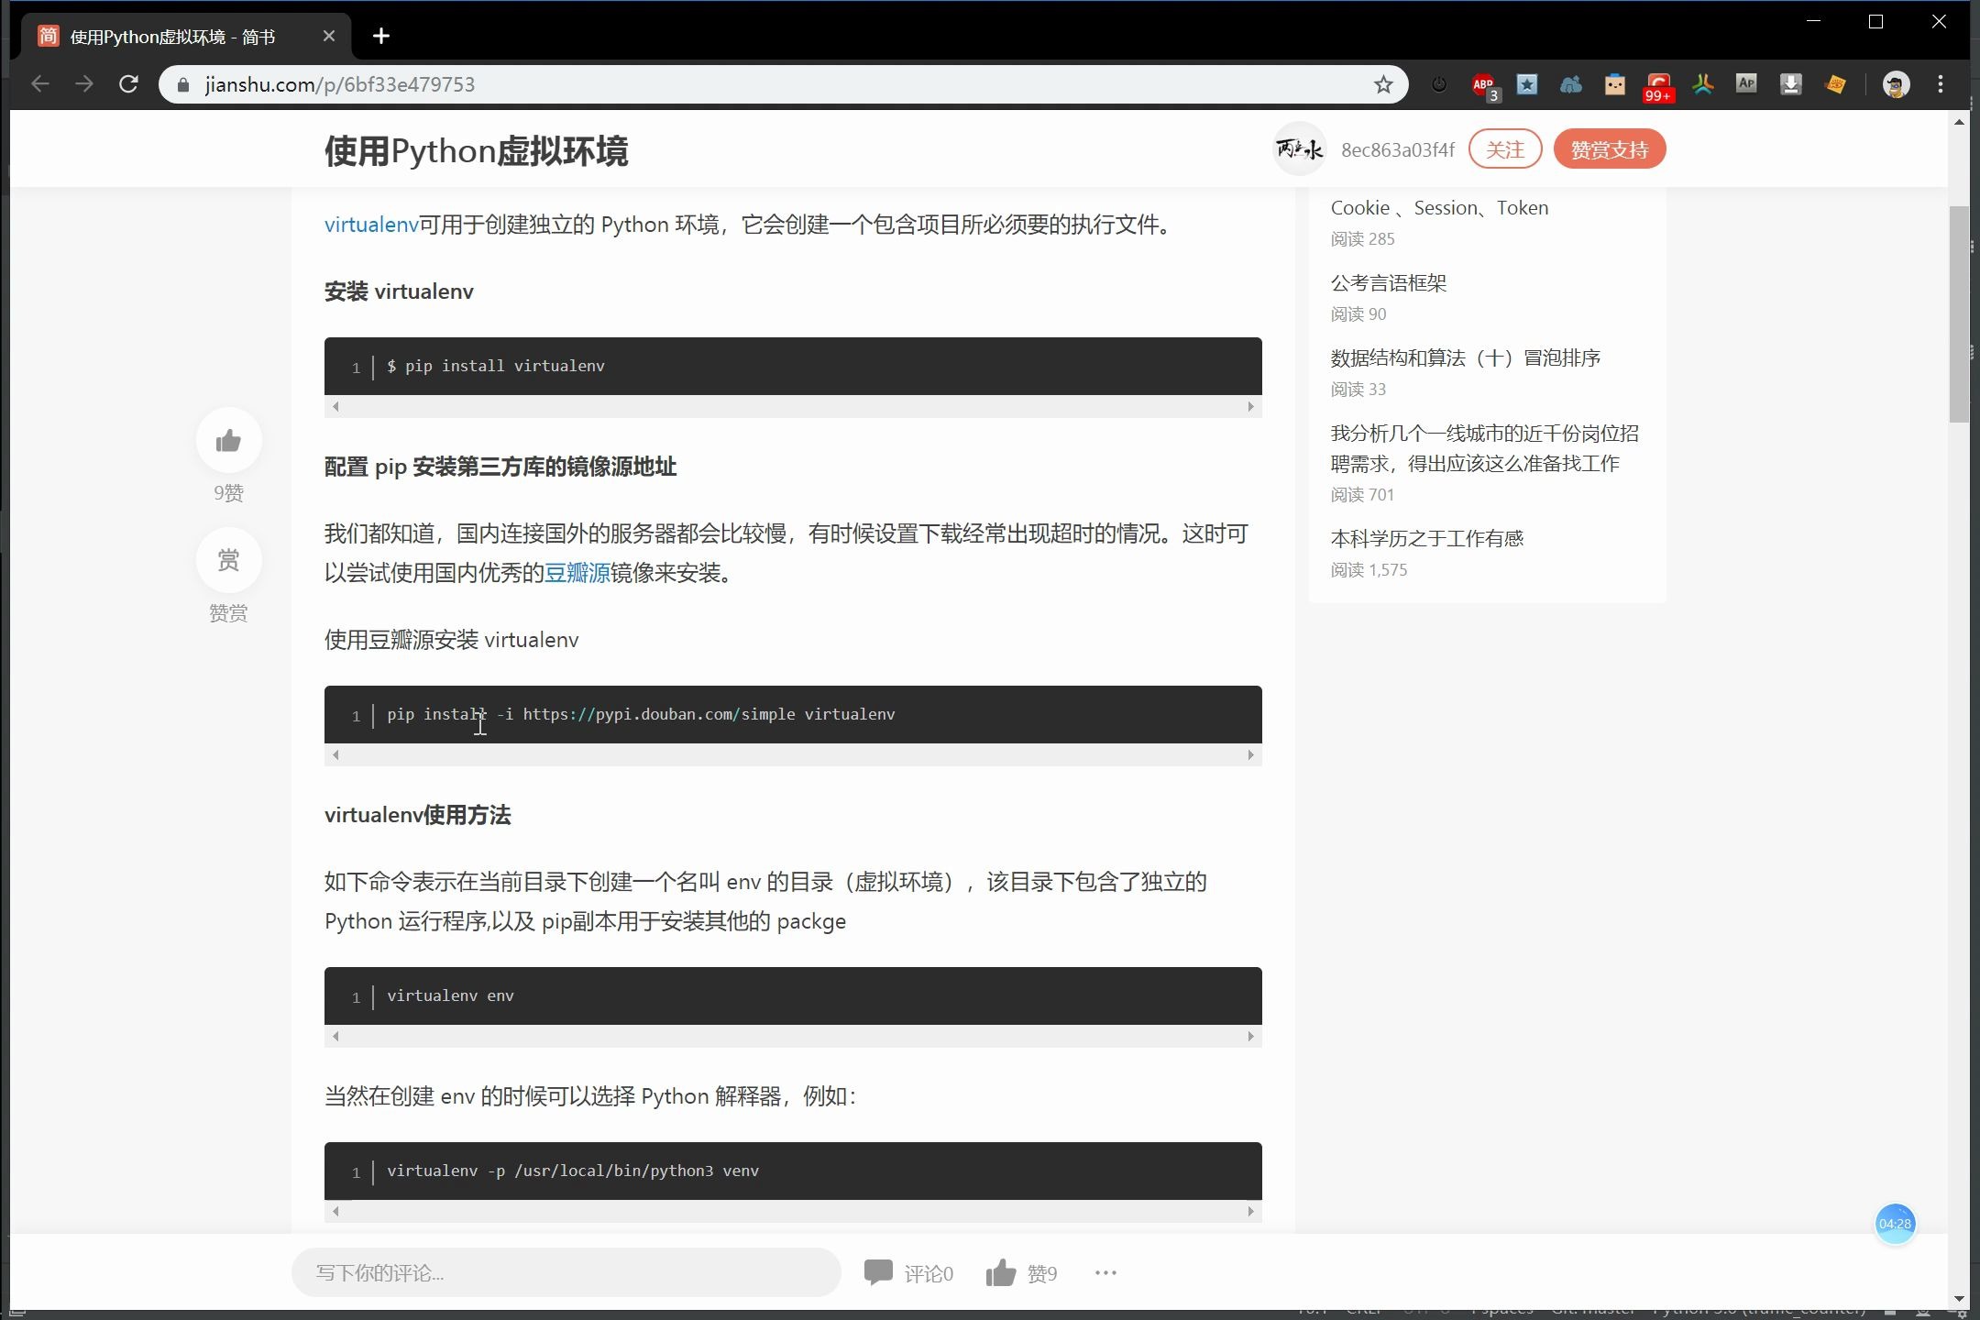Open the goldfish dictionary extension
The width and height of the screenshot is (1980, 1320).
pyautogui.click(x=1836, y=84)
